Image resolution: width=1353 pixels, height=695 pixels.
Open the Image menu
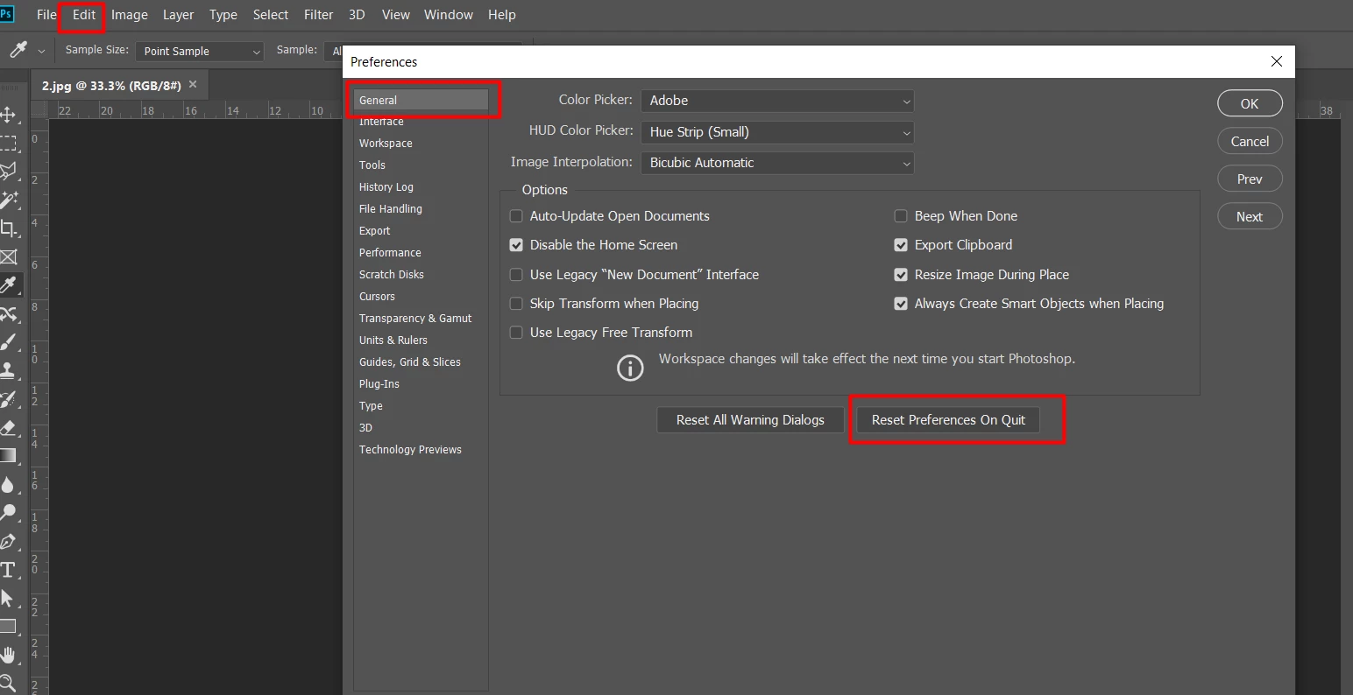130,15
